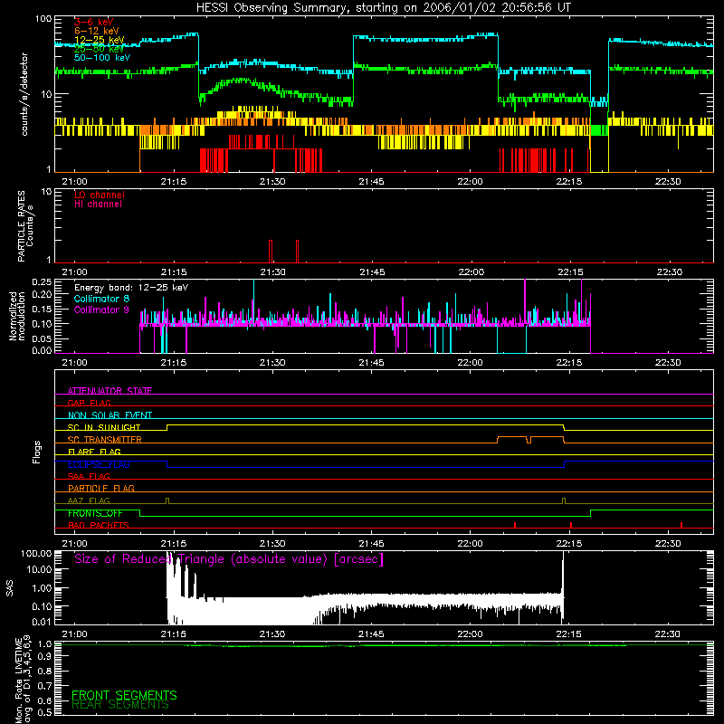The height and width of the screenshot is (724, 724).
Task: Click the Normalized modulation axis label
Action: click(17, 316)
